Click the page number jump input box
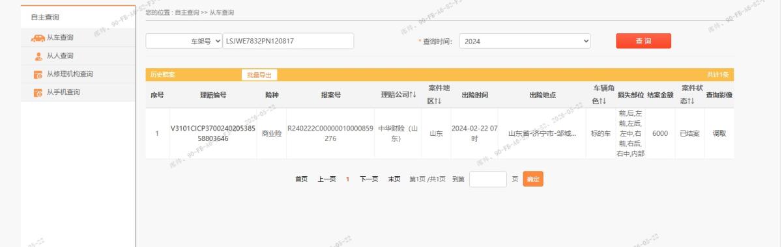 point(487,179)
